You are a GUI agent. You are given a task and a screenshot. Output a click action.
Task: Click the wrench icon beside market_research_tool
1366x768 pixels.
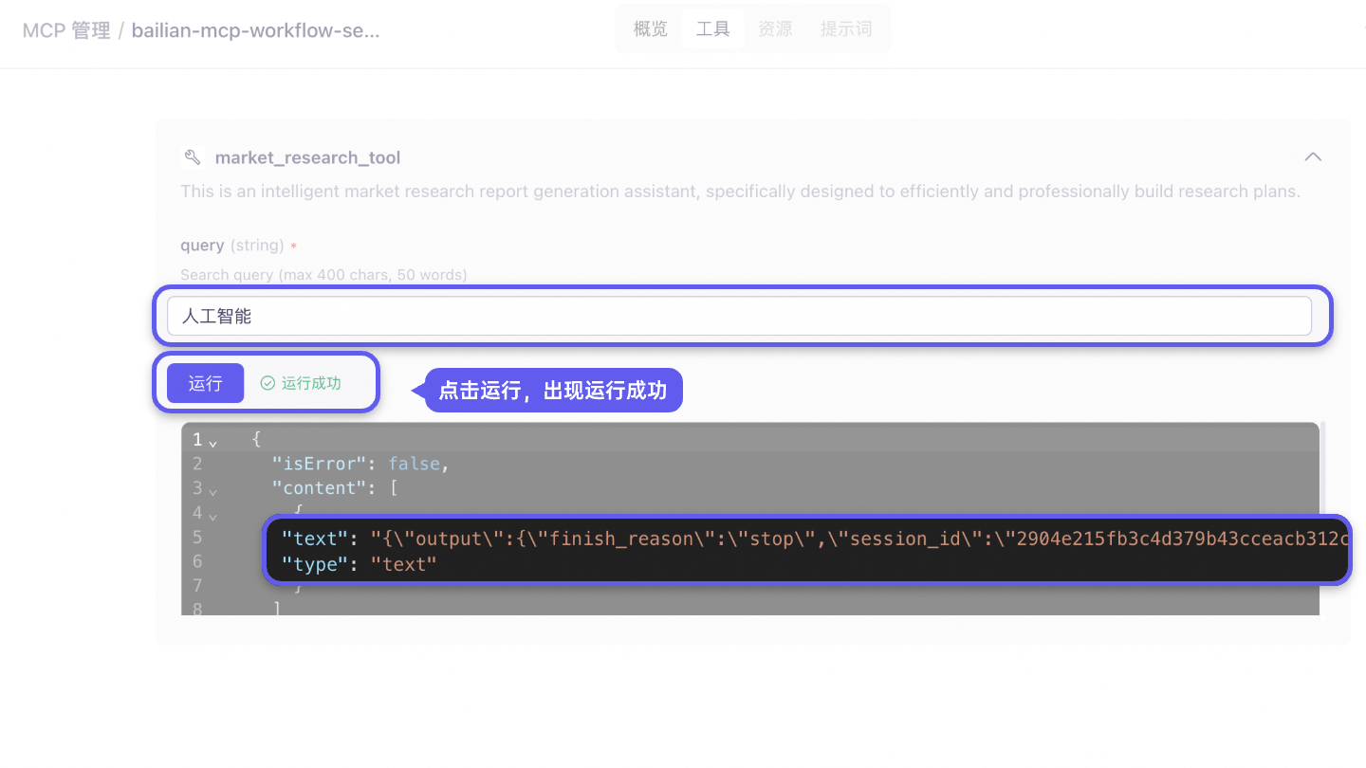pyautogui.click(x=192, y=156)
